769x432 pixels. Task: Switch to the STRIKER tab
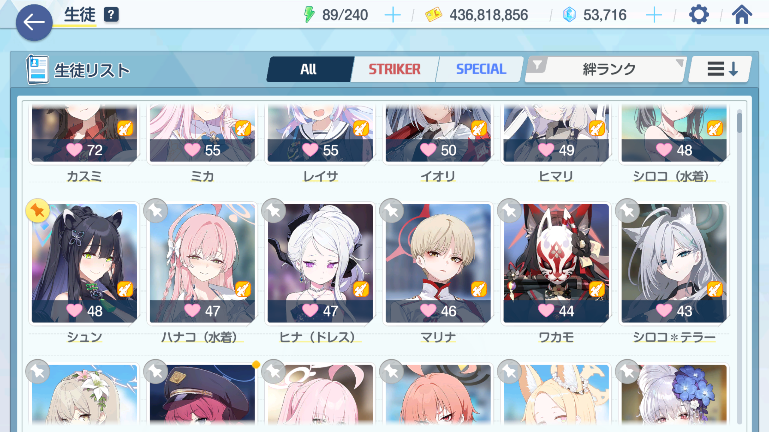click(394, 69)
